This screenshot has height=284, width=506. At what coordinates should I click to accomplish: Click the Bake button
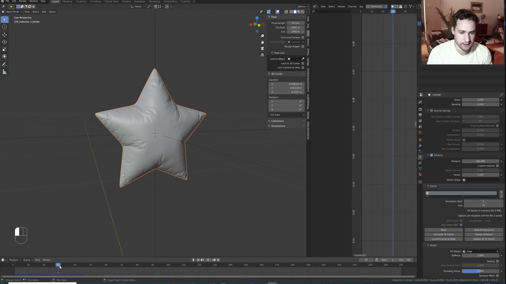click(x=444, y=230)
